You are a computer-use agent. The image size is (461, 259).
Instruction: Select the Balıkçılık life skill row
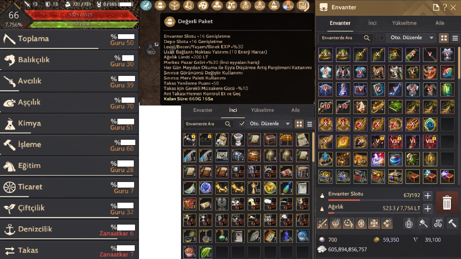[x=69, y=60]
